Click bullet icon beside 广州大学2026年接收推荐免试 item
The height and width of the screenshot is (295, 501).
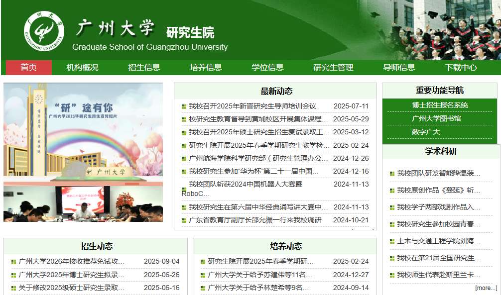tap(14, 262)
